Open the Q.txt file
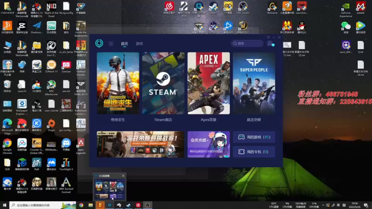The height and width of the screenshot is (209, 372). click(360, 47)
